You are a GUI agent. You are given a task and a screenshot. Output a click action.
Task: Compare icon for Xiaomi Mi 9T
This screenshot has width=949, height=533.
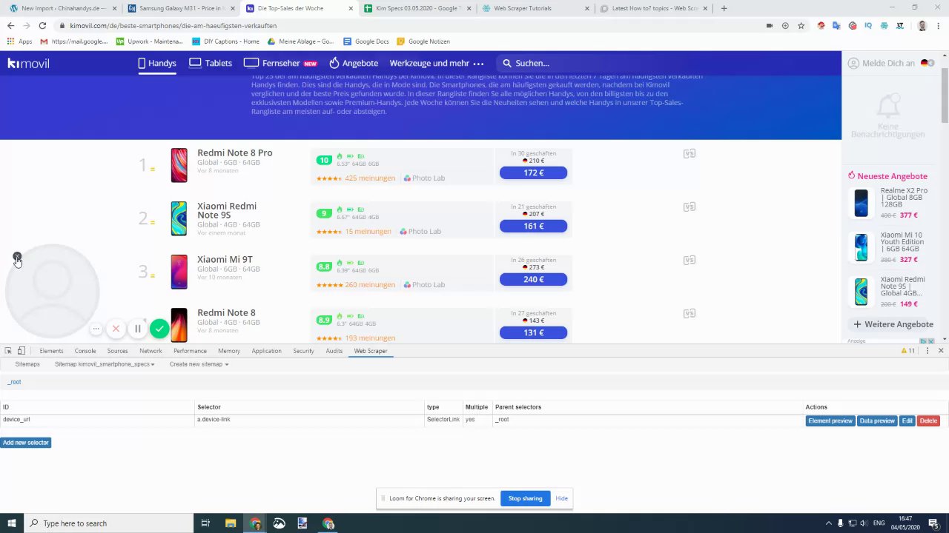click(x=690, y=260)
